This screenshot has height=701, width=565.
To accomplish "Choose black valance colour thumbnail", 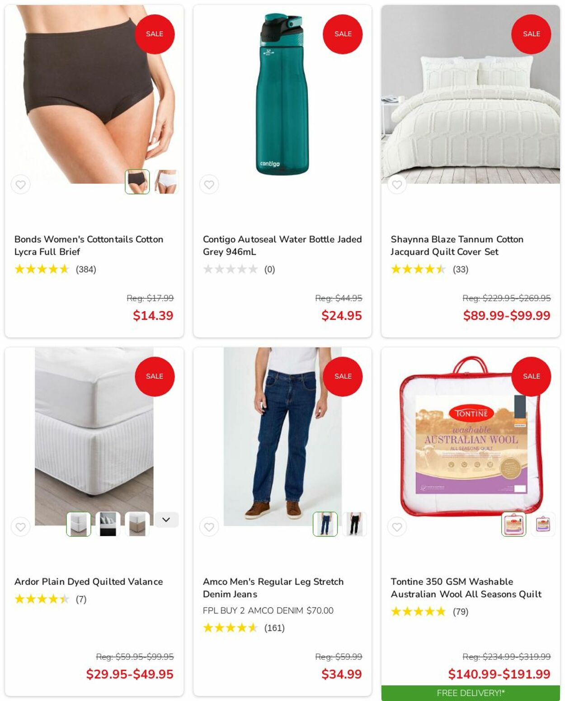I will [108, 524].
